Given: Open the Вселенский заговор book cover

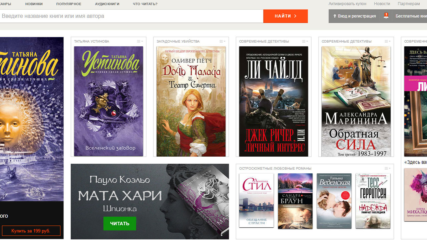Looking at the screenshot, I should pyautogui.click(x=108, y=101).
